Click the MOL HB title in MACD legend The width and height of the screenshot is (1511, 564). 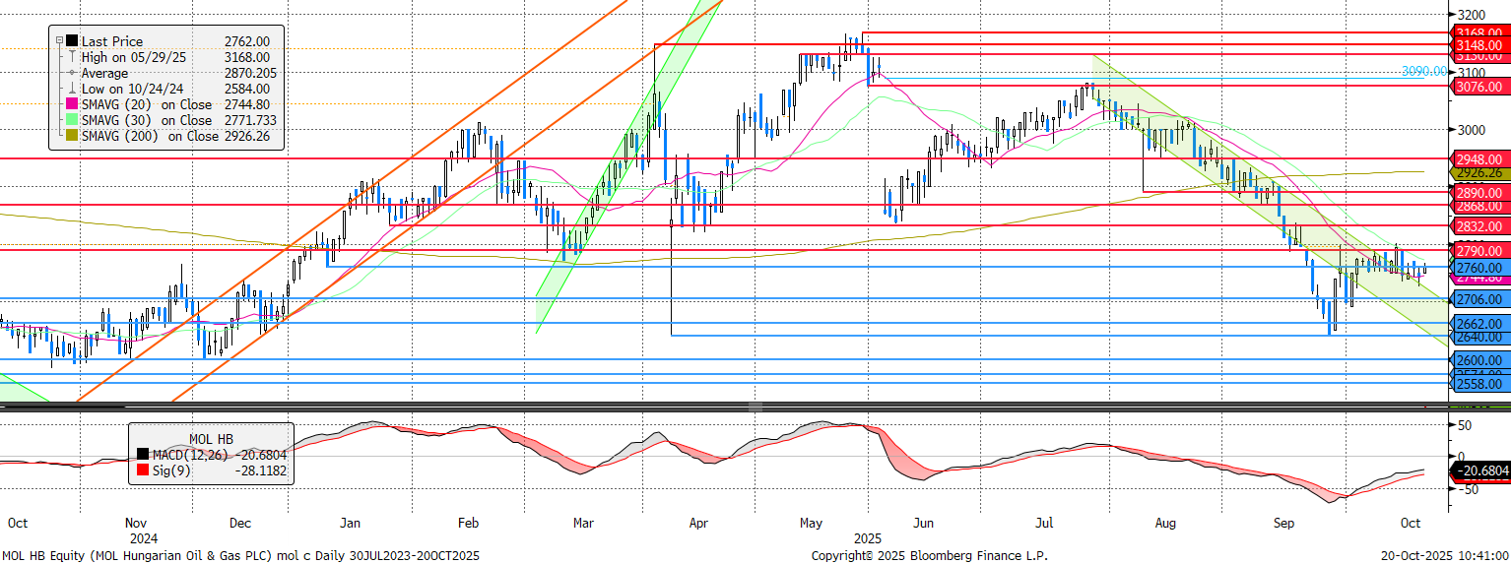click(211, 438)
